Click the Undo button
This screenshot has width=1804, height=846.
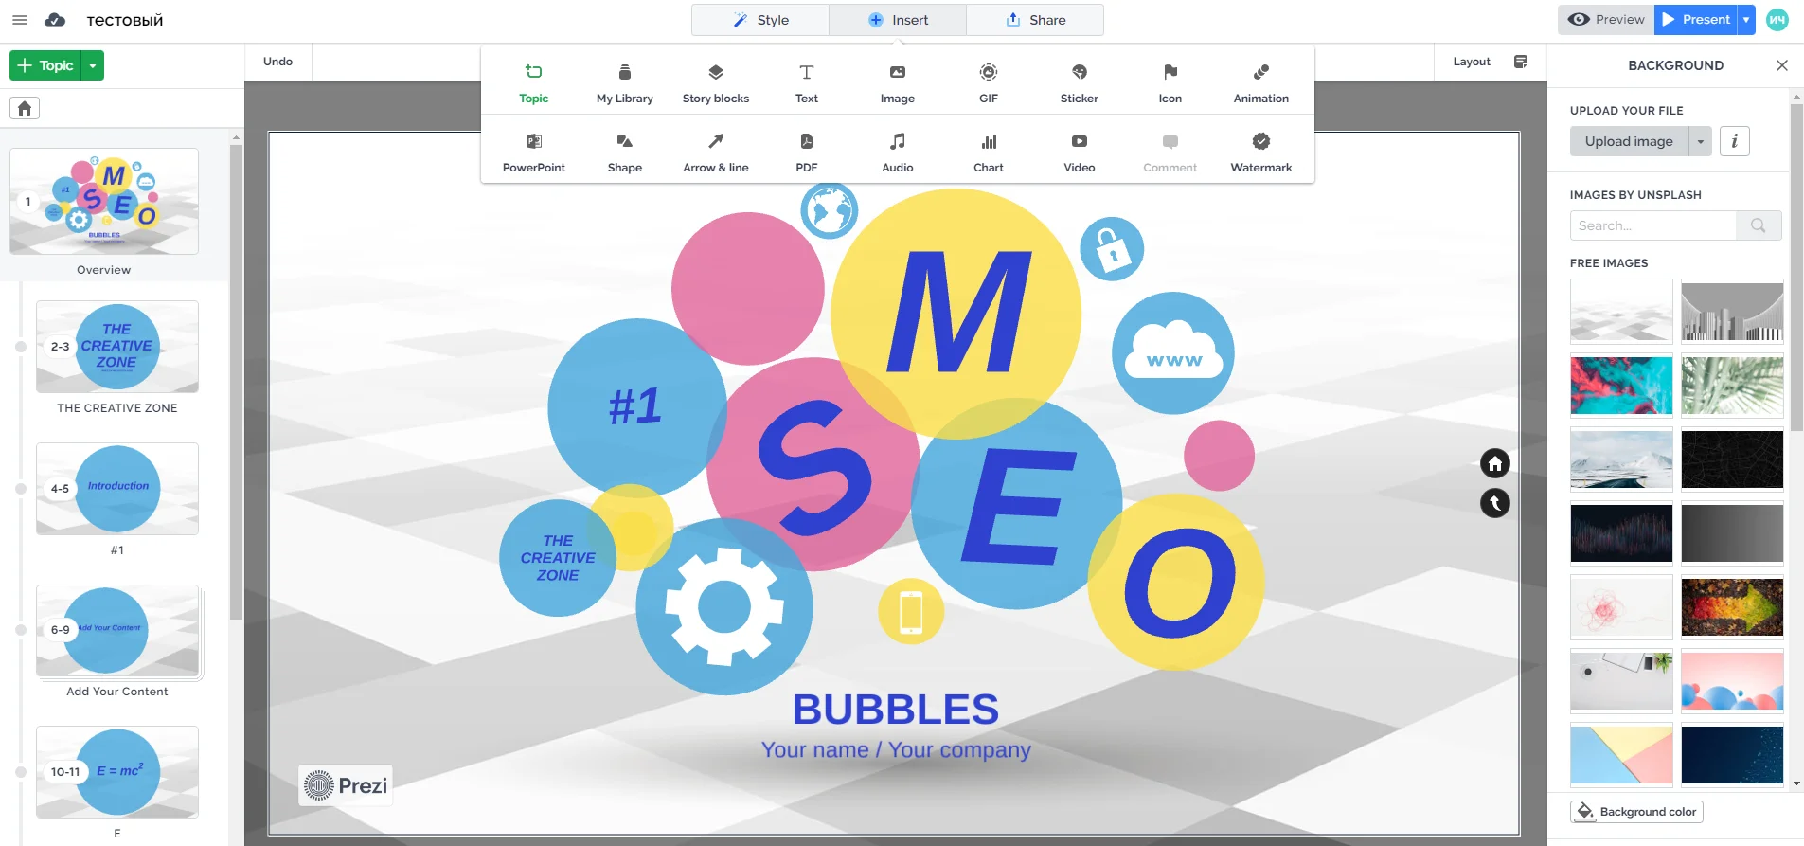coord(277,62)
